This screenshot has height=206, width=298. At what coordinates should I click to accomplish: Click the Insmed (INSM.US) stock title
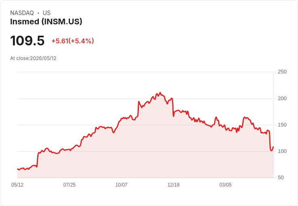[x=46, y=21]
